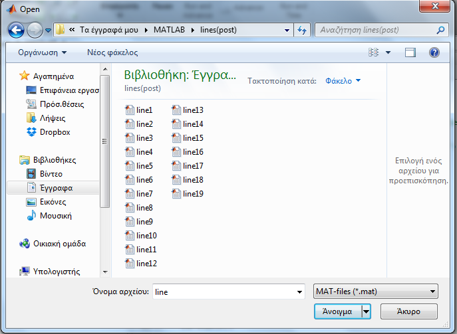Click the blue help question mark icon
This screenshot has width=457, height=334.
[434, 52]
